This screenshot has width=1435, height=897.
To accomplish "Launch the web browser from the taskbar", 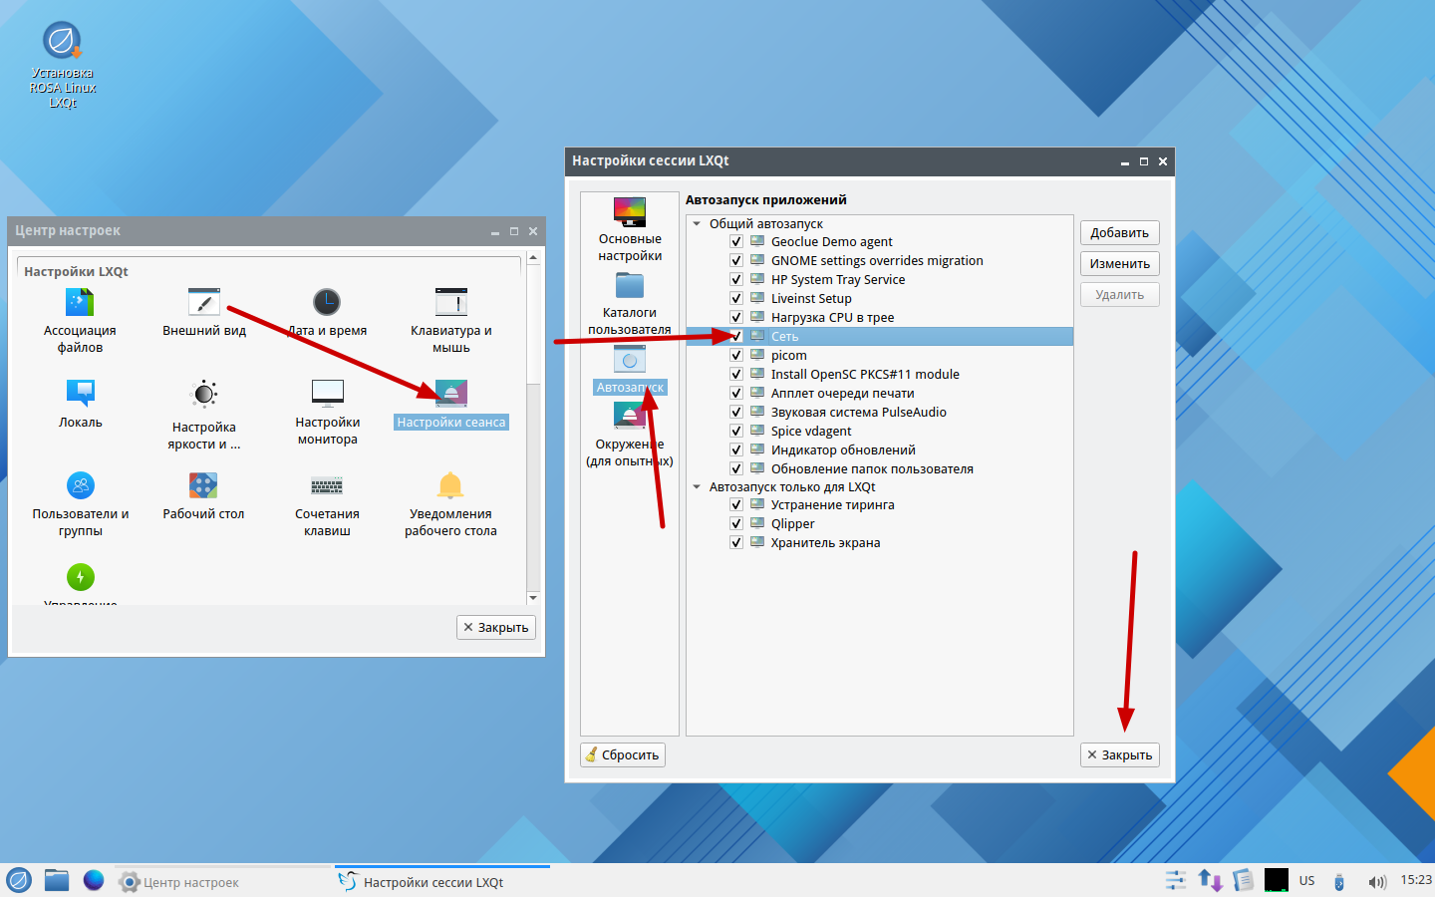I will [x=94, y=881].
